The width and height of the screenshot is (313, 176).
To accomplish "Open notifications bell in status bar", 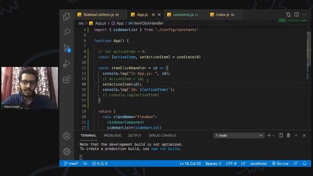I will (304, 163).
